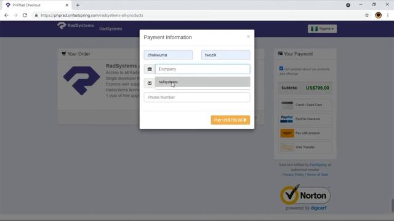
Task: Click the wire transfer image icon
Action: [287, 147]
